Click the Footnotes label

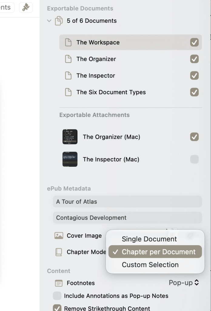coord(81,283)
